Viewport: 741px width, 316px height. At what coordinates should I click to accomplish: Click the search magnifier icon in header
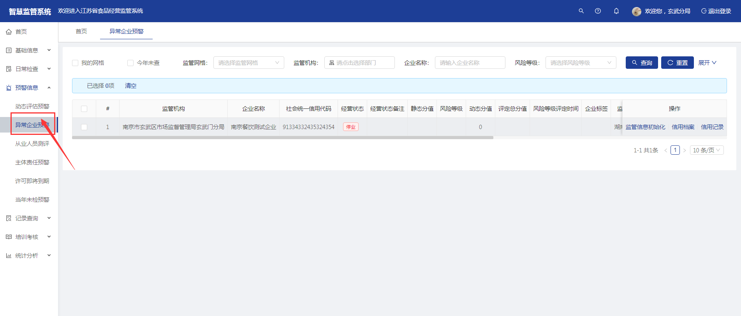(x=581, y=11)
